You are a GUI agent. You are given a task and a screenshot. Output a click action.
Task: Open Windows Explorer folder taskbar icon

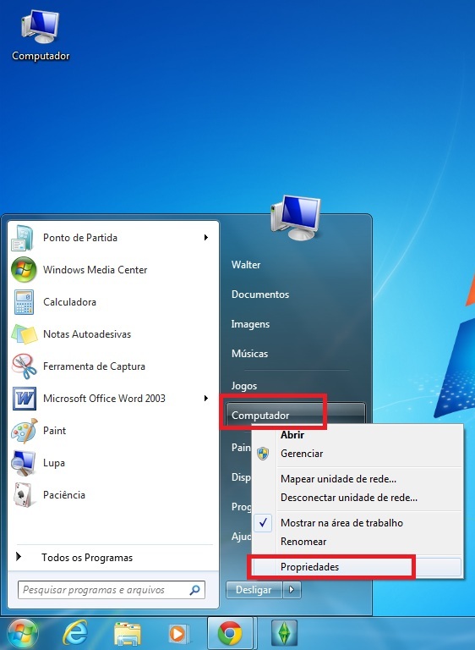coord(127,634)
